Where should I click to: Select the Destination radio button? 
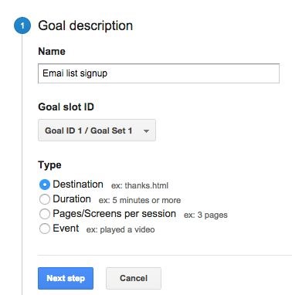pyautogui.click(x=45, y=185)
